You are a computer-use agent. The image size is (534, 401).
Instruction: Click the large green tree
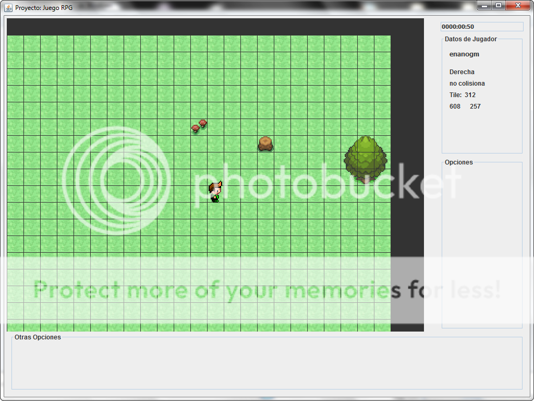(x=365, y=159)
